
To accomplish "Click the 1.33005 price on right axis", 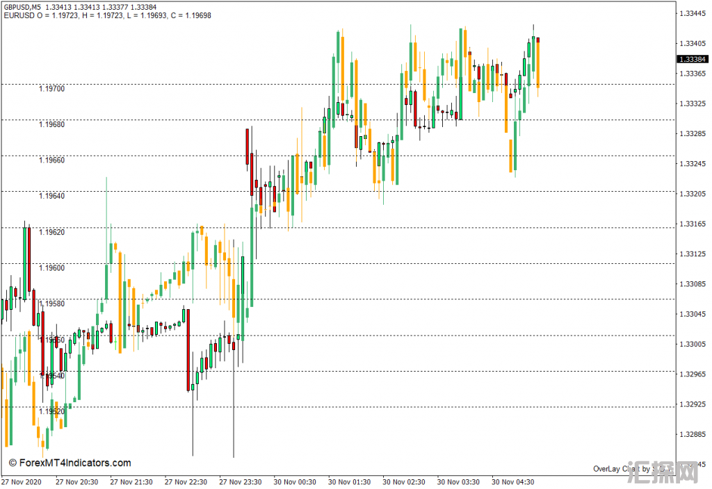I will 693,345.
